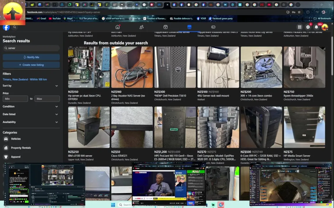This screenshot has height=208, width=334.
Task: Close the active browser tab
Action: 167,5
